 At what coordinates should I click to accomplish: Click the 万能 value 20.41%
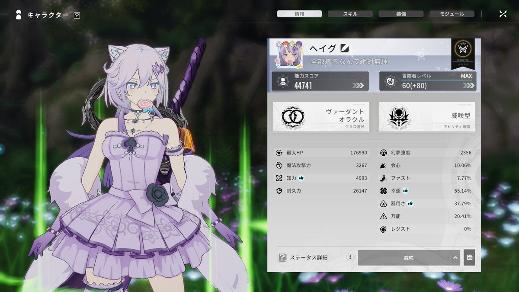tap(463, 216)
